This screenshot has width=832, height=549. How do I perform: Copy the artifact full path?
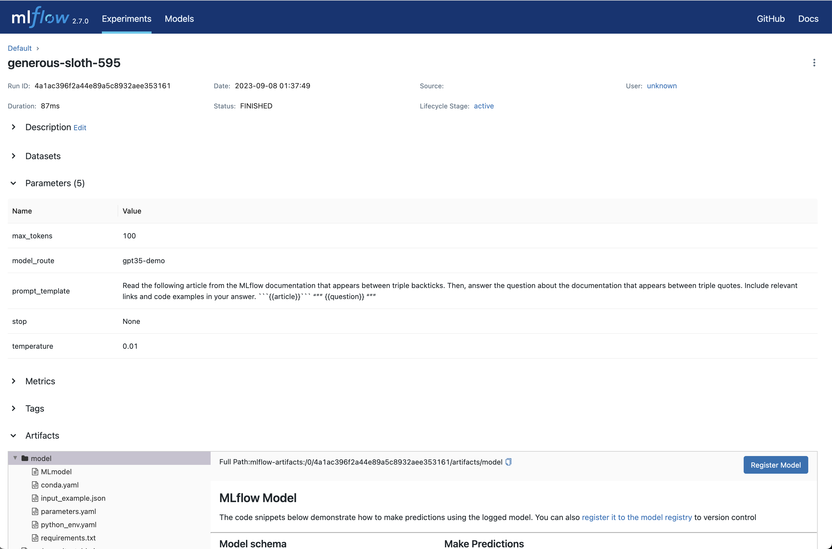coord(508,462)
